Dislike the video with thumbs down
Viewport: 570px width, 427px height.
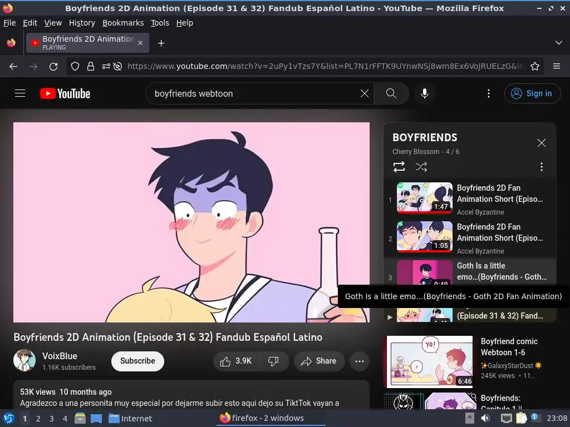273,361
